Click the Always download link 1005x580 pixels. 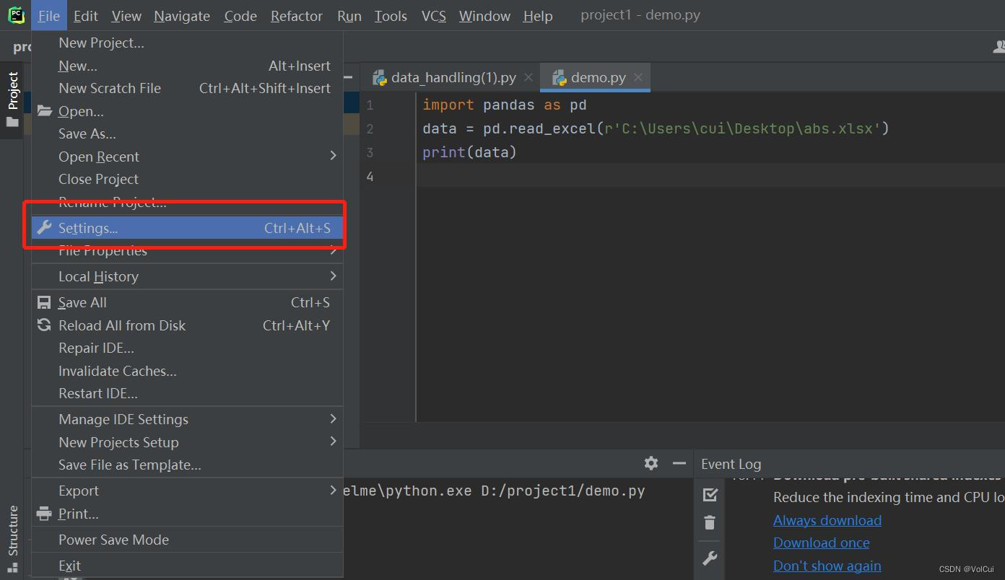tap(827, 520)
